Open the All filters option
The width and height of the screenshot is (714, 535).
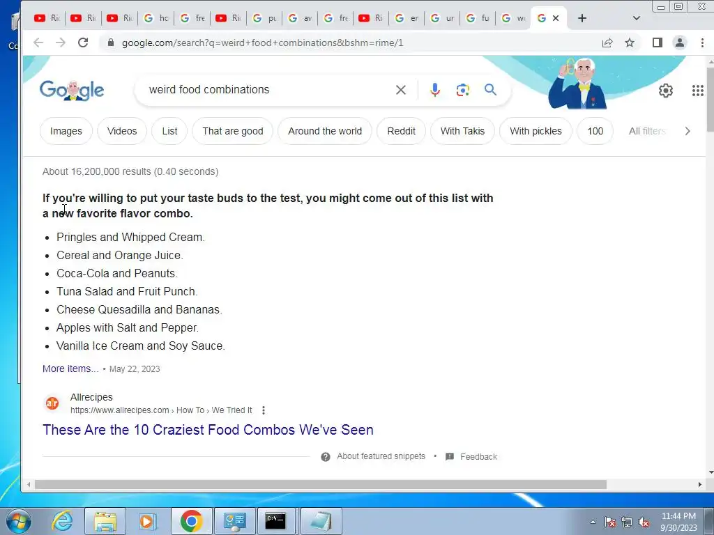click(647, 131)
